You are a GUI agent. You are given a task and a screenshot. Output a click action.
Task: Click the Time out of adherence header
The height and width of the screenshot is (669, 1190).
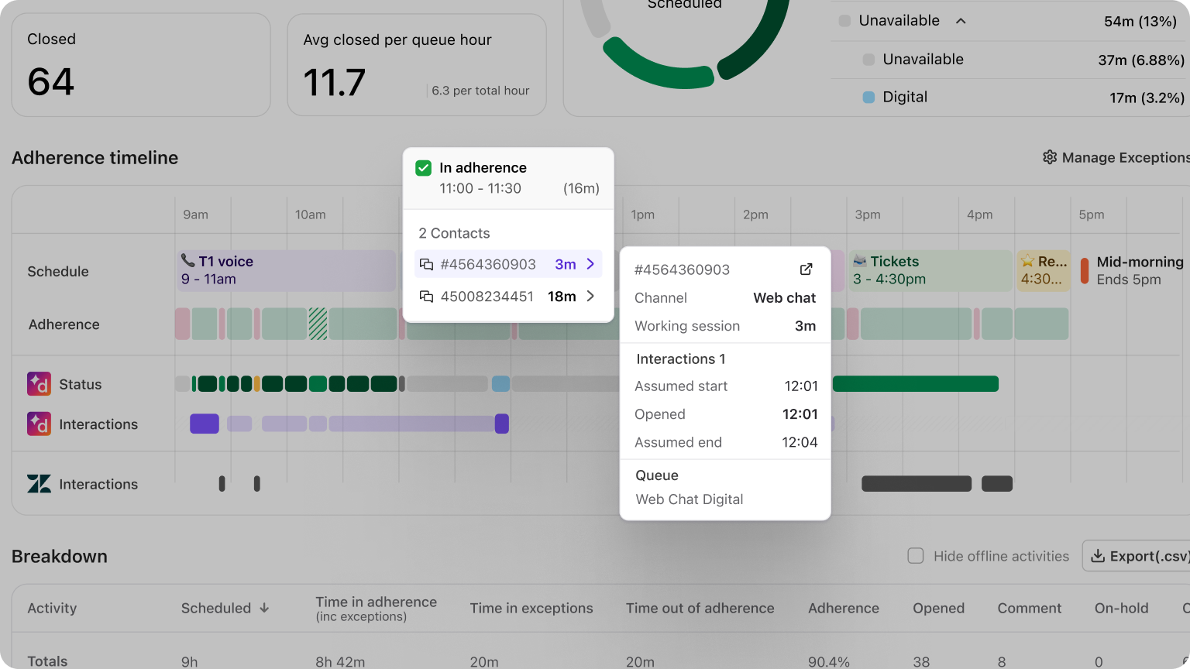(700, 608)
